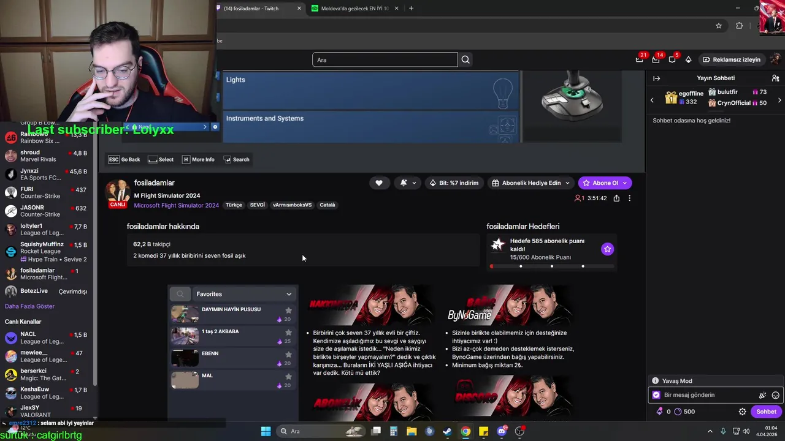The image size is (785, 441).
Task: Toggle favorite star for DAYIMIN HAYIN PUSUSU
Action: pyautogui.click(x=288, y=311)
